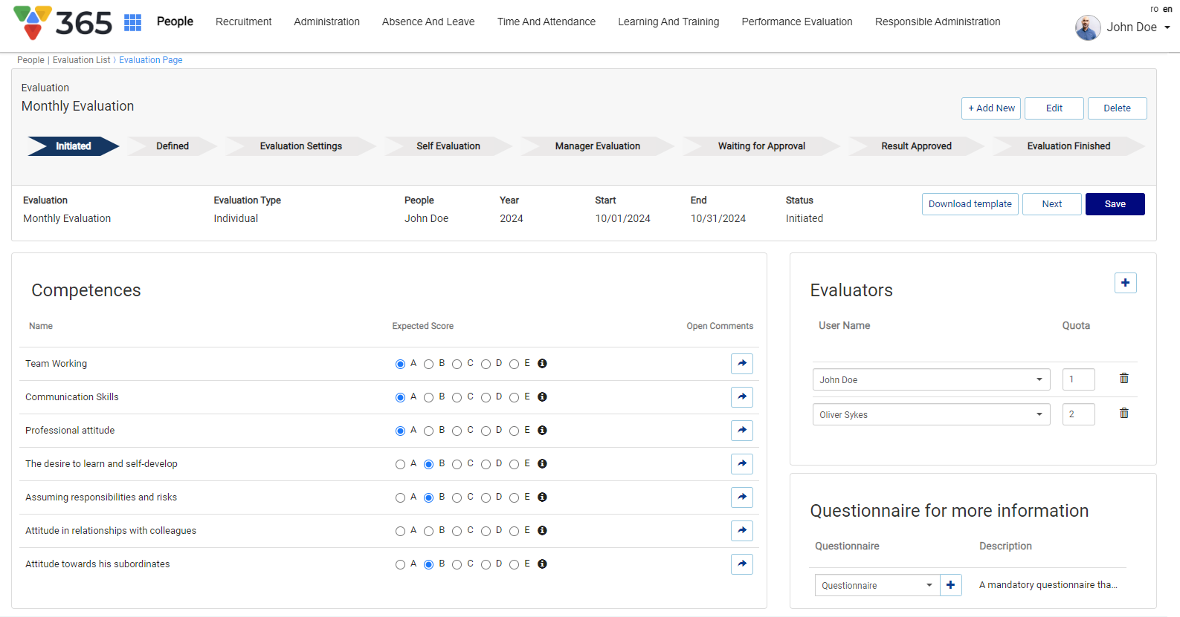
Task: Delete the John Doe evaluator row
Action: (1123, 379)
